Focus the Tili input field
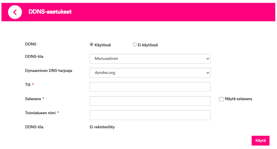Screen dimensions: 277x149 (x=150, y=87)
